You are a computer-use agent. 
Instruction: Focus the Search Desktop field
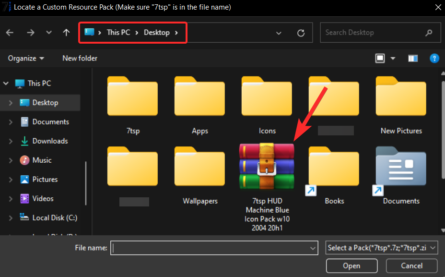point(380,33)
